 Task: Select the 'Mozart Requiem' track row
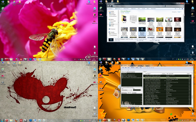[x=167, y=90]
